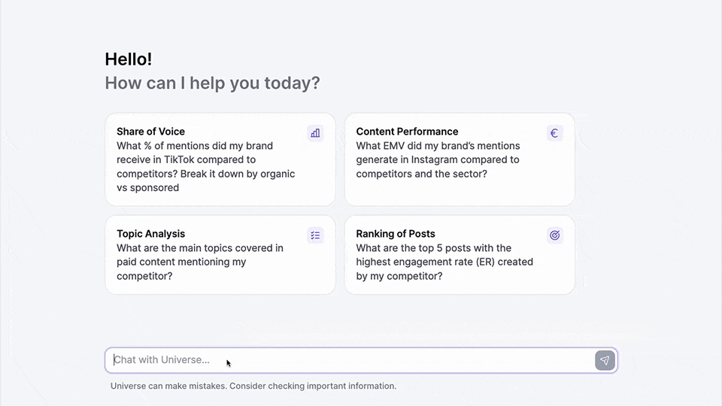Click the How can I help you today text
This screenshot has width=722, height=406.
tap(212, 83)
